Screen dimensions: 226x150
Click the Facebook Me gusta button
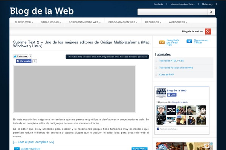point(24,61)
